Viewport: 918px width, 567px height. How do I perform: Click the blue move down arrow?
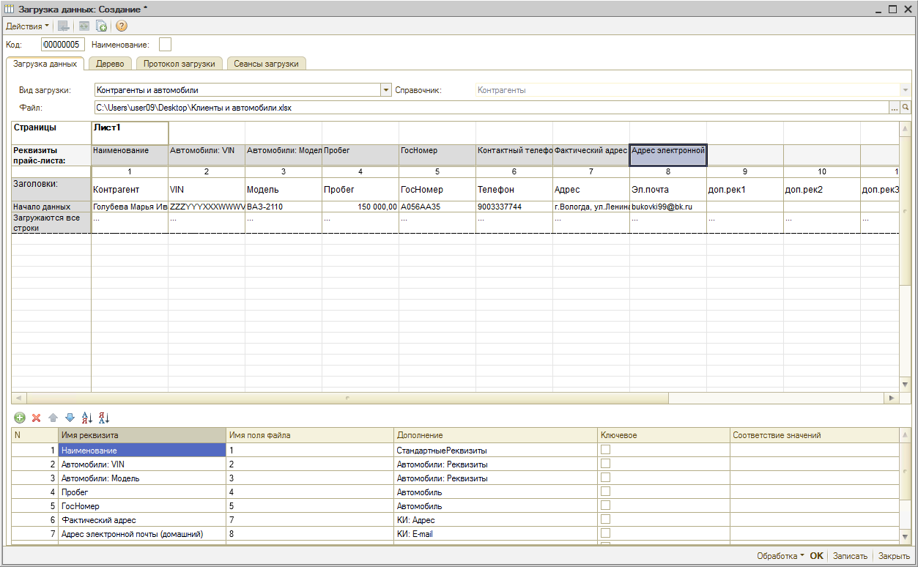click(70, 418)
